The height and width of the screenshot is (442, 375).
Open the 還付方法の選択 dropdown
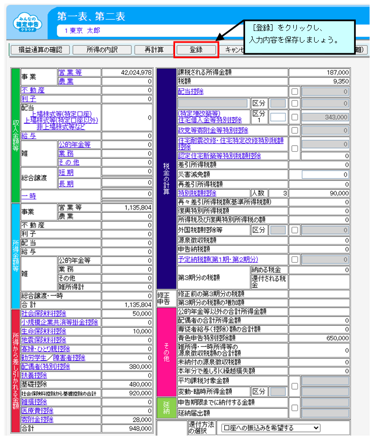(x=271, y=428)
